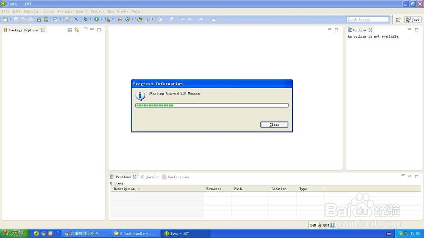Click Collapse All in Package Explorer

click(x=70, y=30)
